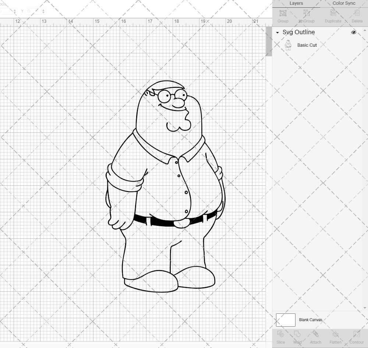
Task: Open the Layers tab
Action: point(296,3)
